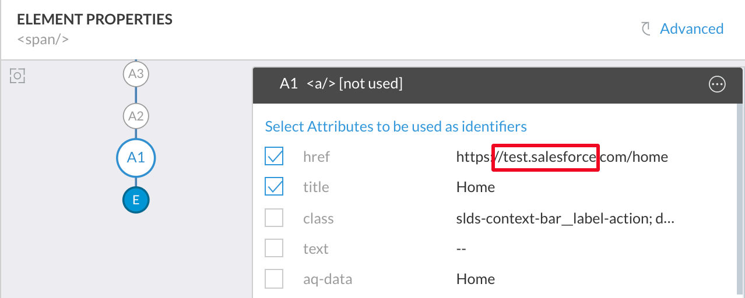Click the title value Home
The image size is (745, 298).
[476, 187]
